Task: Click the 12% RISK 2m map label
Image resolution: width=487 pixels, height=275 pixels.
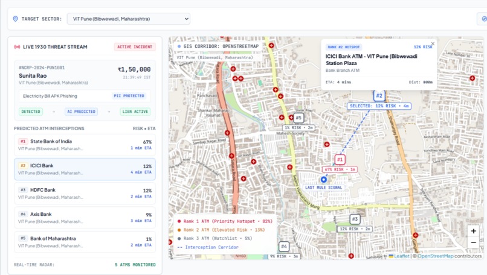Action: [x=355, y=229]
